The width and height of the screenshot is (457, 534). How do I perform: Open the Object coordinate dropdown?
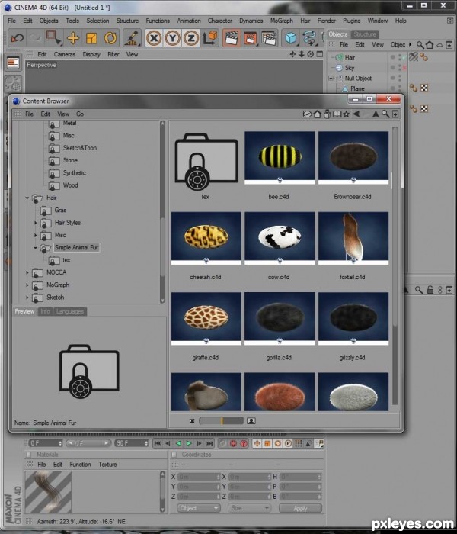[199, 508]
